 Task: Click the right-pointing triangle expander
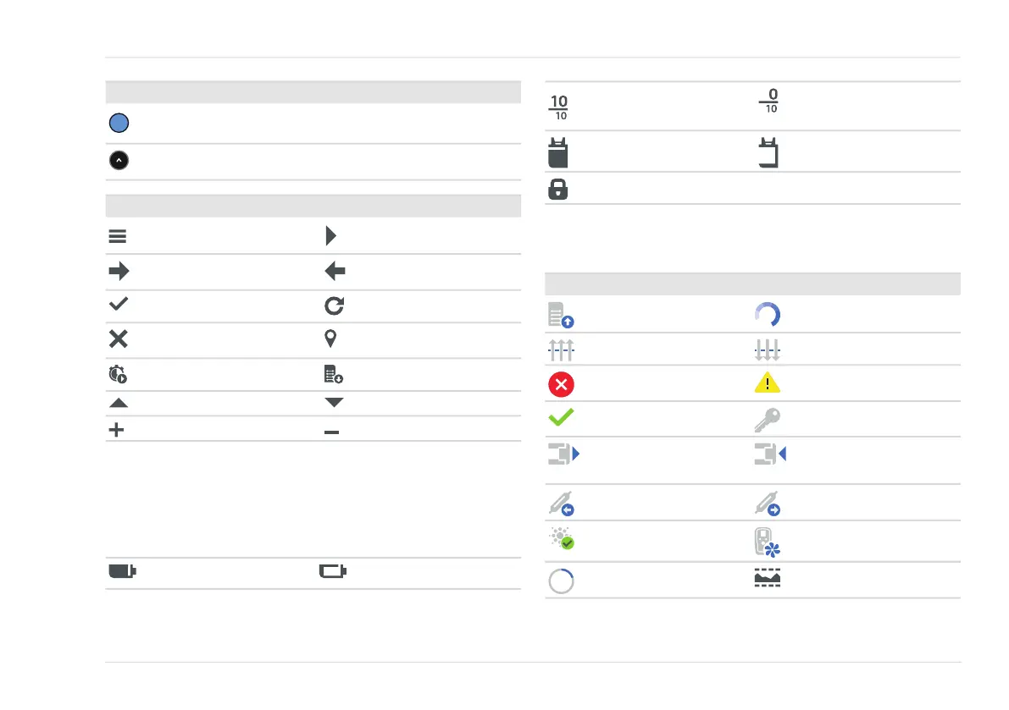[330, 236]
